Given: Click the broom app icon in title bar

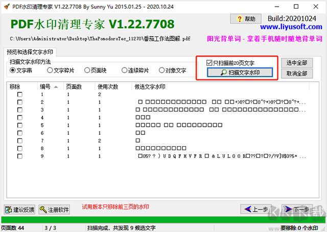Looking at the screenshot, I should pyautogui.click(x=7, y=7).
